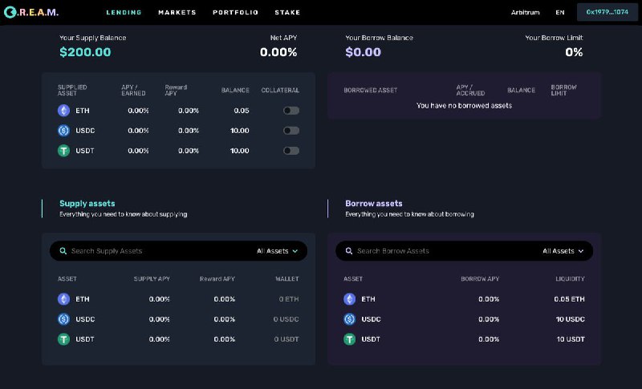Click LIQUIDITY column header
This screenshot has height=389, width=642.
(x=570, y=278)
